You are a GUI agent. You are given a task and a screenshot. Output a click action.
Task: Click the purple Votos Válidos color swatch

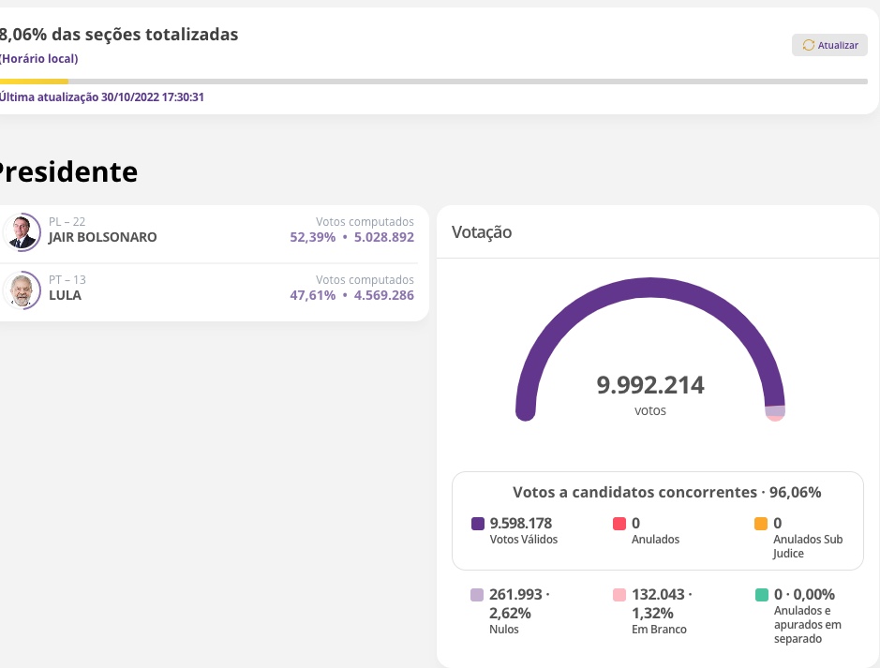point(478,524)
